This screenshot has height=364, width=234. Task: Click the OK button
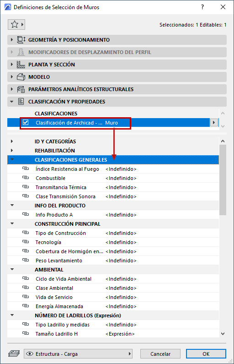coord(206,354)
